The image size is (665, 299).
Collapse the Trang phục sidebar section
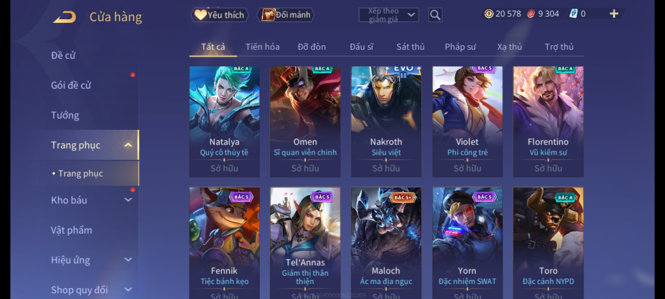pyautogui.click(x=128, y=145)
